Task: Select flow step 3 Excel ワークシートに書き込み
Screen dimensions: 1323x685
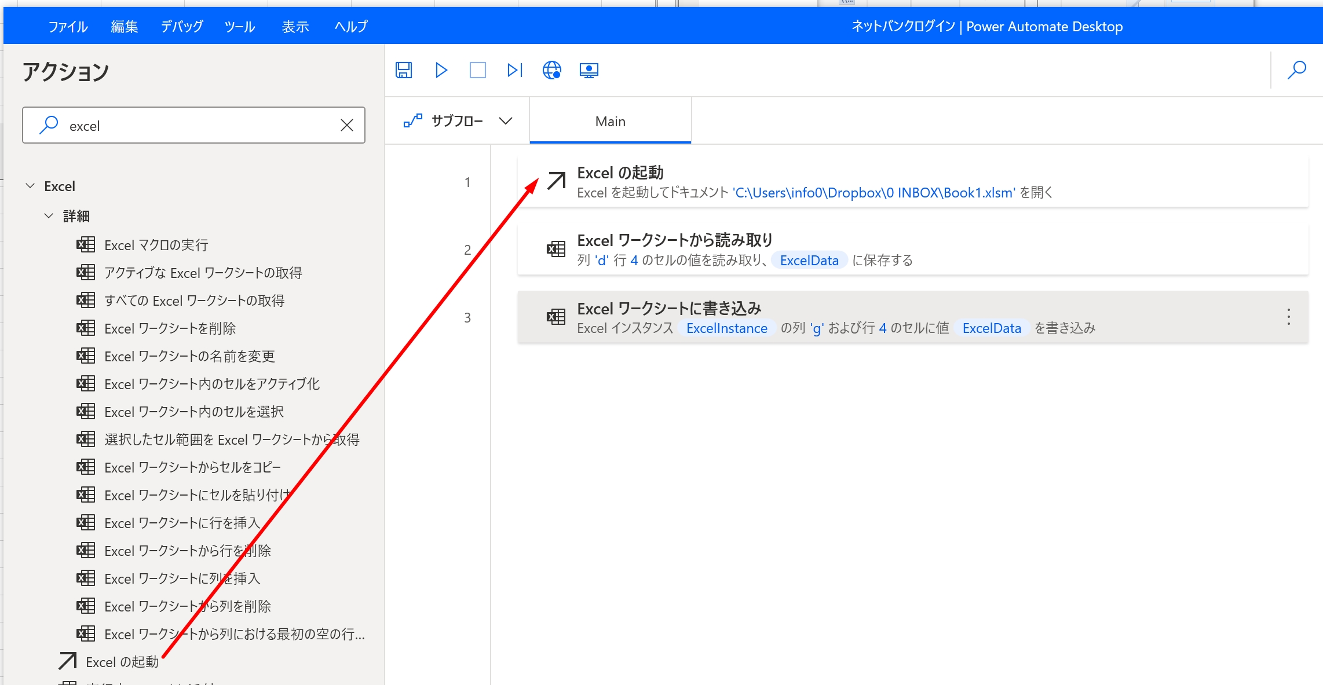Action: [913, 317]
